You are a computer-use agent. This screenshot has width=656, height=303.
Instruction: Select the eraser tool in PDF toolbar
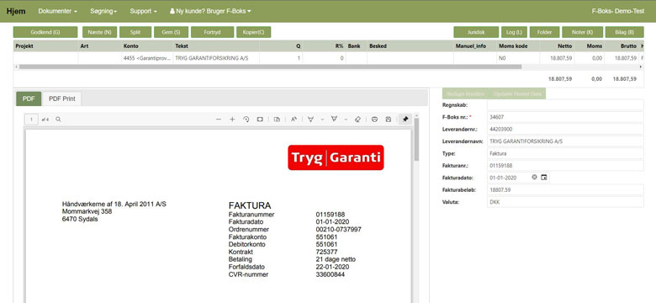click(357, 120)
